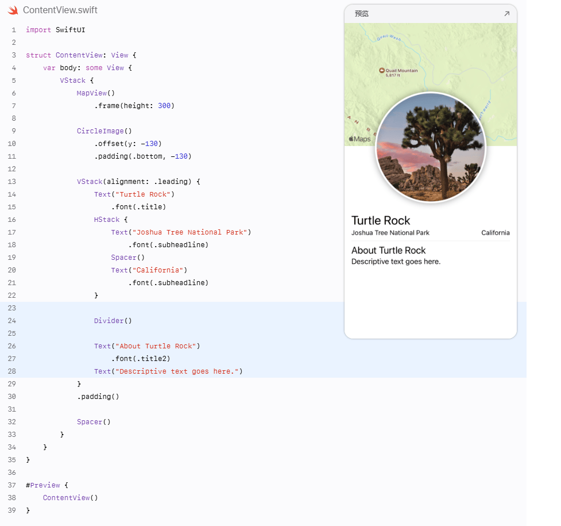Click the California label in the preview
Image resolution: width=561 pixels, height=526 pixels.
[x=495, y=233]
